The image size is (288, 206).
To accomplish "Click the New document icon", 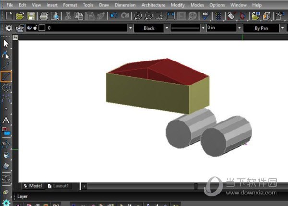I will pyautogui.click(x=9, y=16).
